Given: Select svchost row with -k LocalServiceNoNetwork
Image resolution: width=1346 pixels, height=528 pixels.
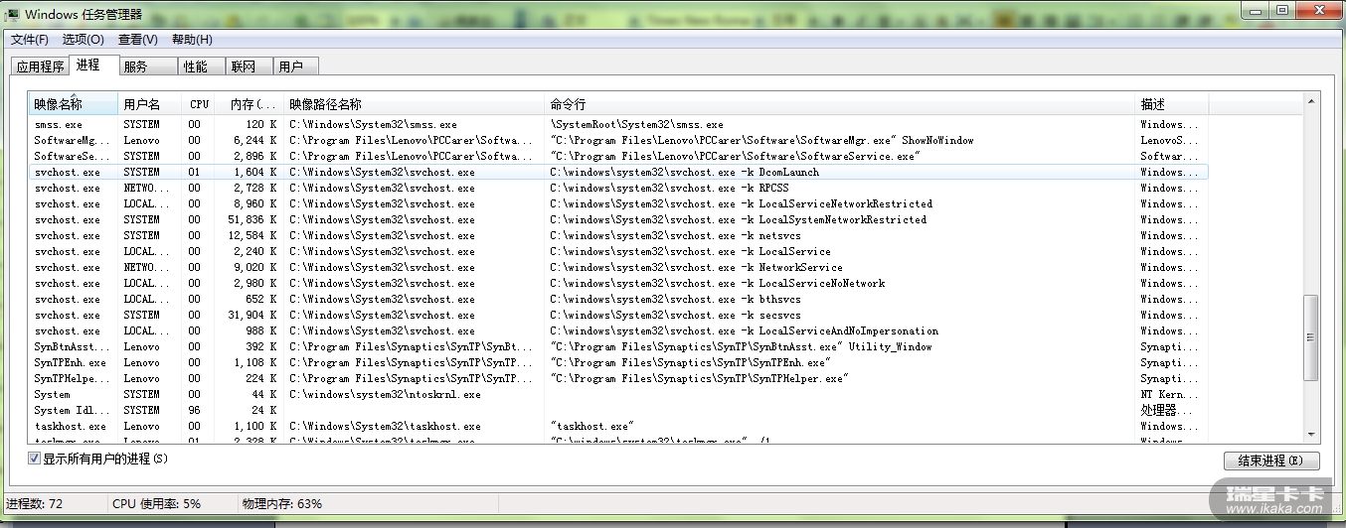Looking at the screenshot, I should [x=616, y=284].
